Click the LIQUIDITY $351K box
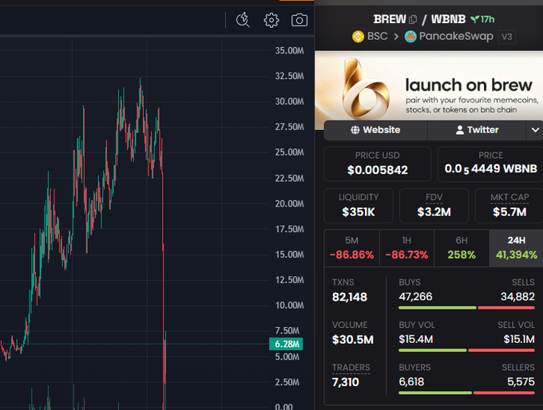The height and width of the screenshot is (410, 543). point(359,206)
